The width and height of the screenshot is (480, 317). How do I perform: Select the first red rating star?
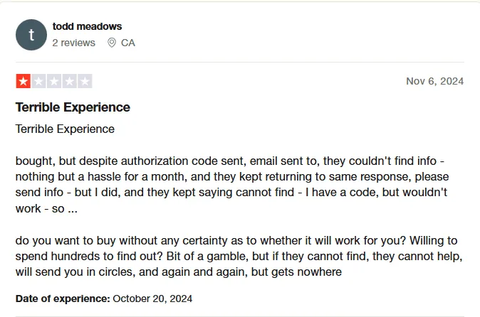pyautogui.click(x=23, y=81)
